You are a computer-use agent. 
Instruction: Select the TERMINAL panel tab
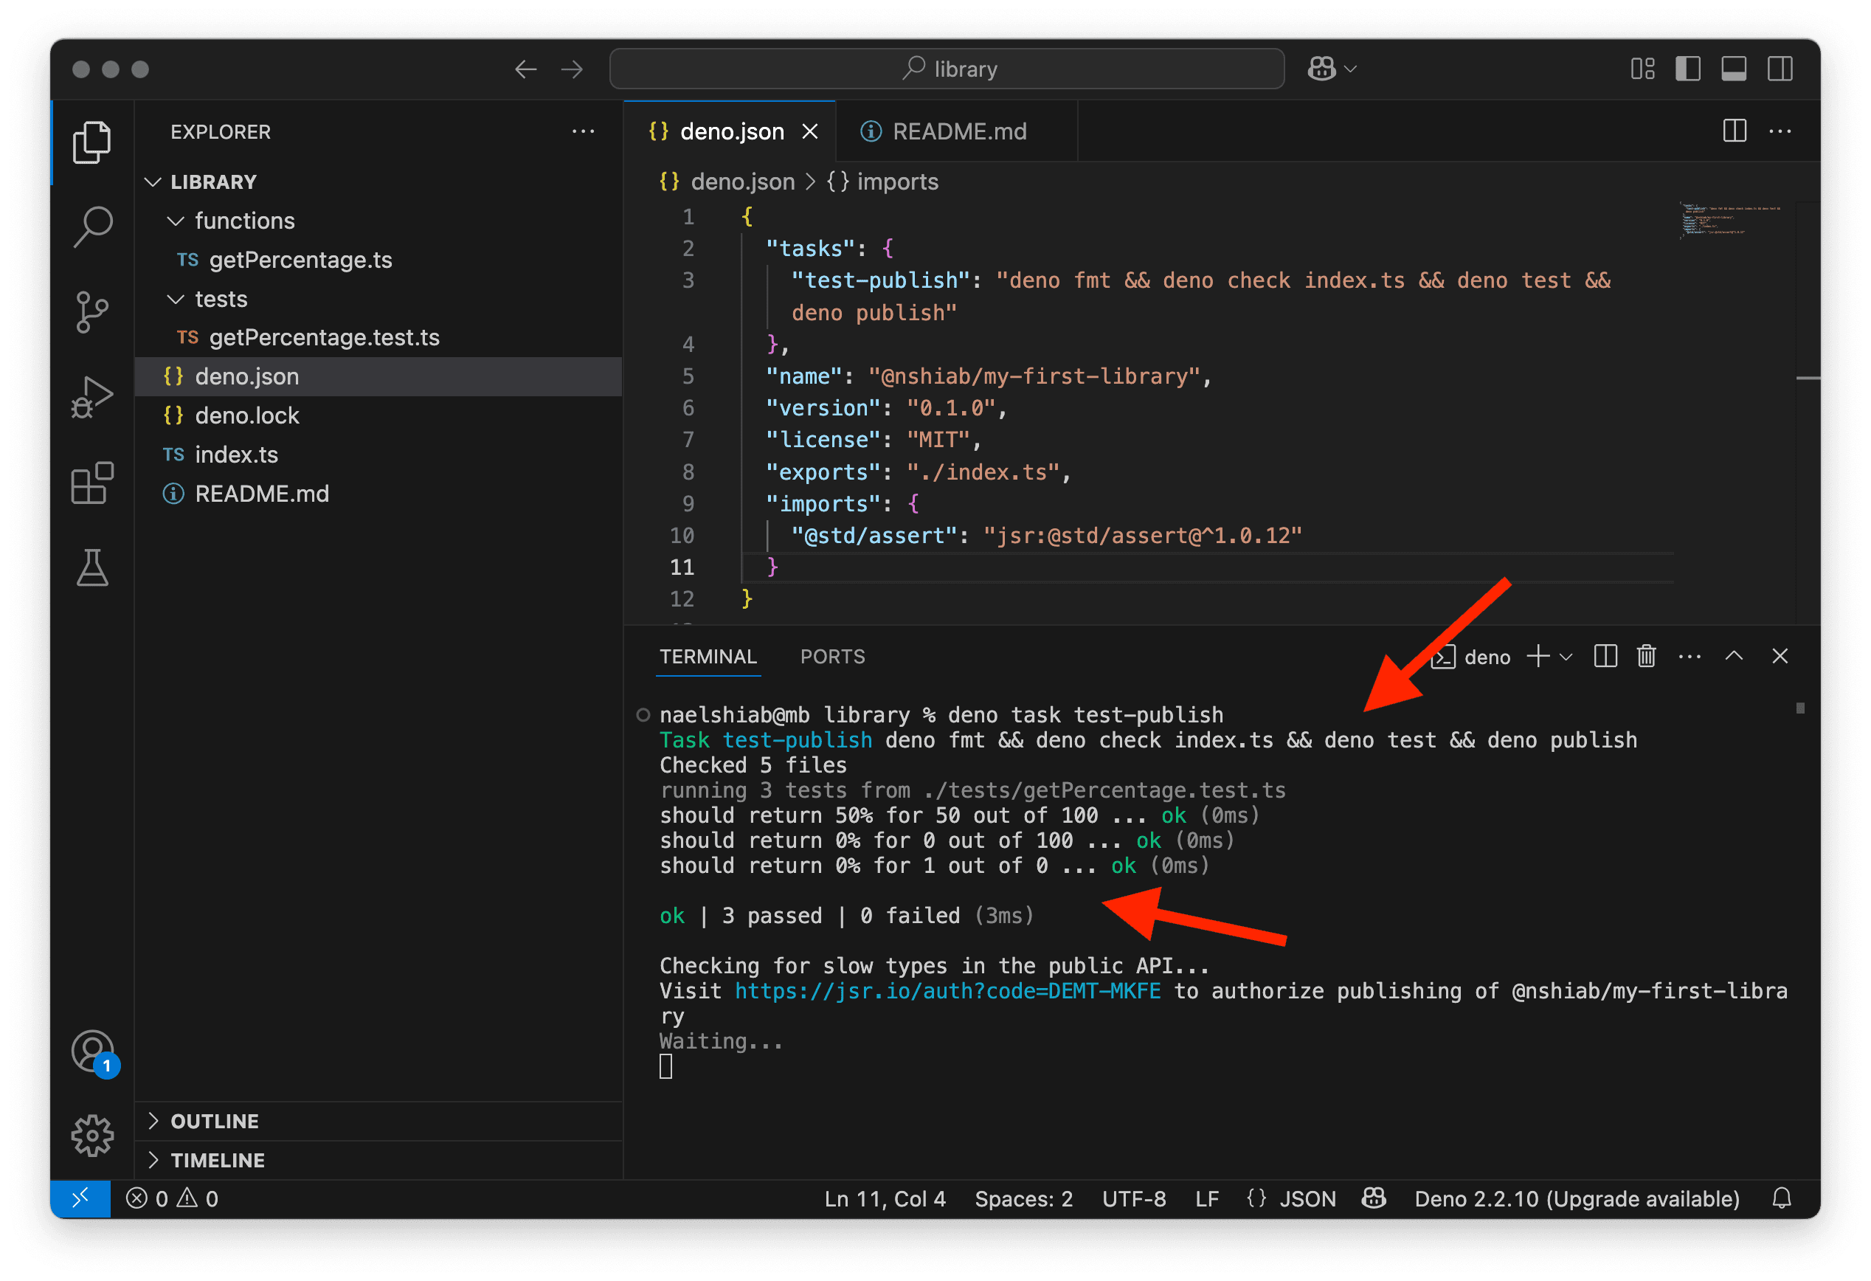click(708, 656)
